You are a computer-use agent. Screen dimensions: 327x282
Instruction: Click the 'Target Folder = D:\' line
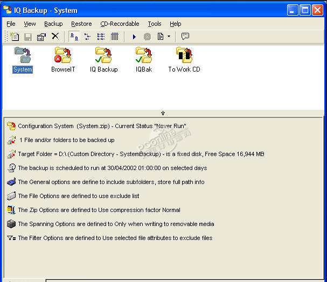(141, 154)
